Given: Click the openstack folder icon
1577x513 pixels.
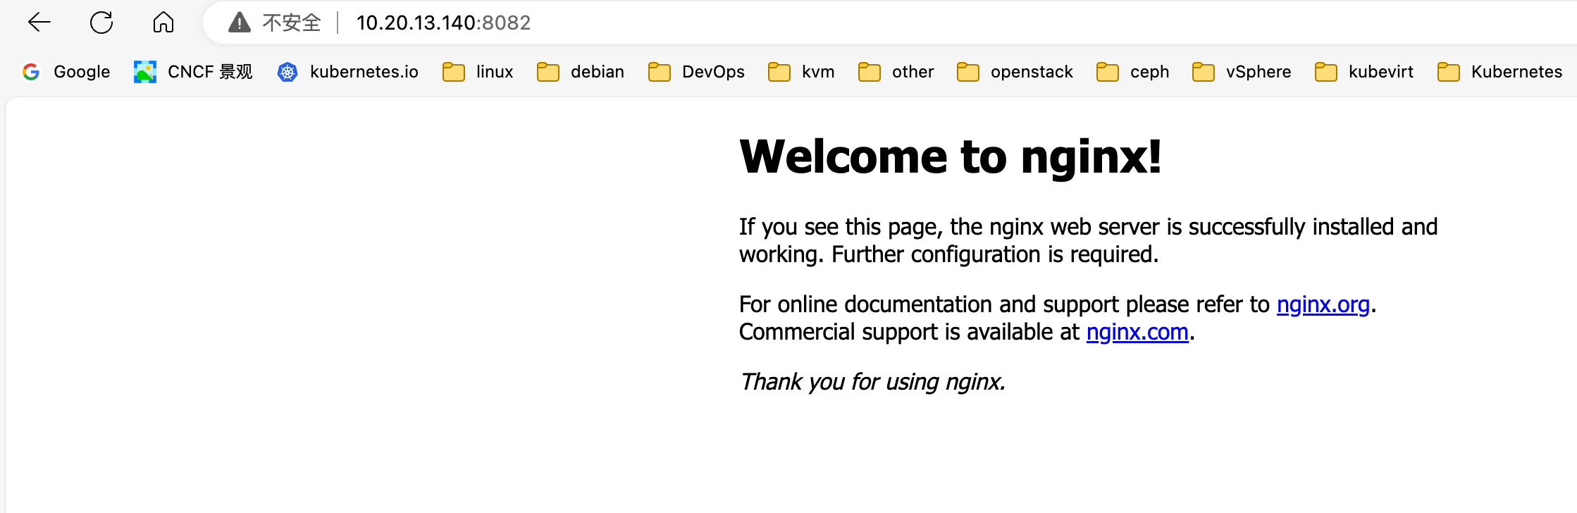Looking at the screenshot, I should tap(967, 72).
